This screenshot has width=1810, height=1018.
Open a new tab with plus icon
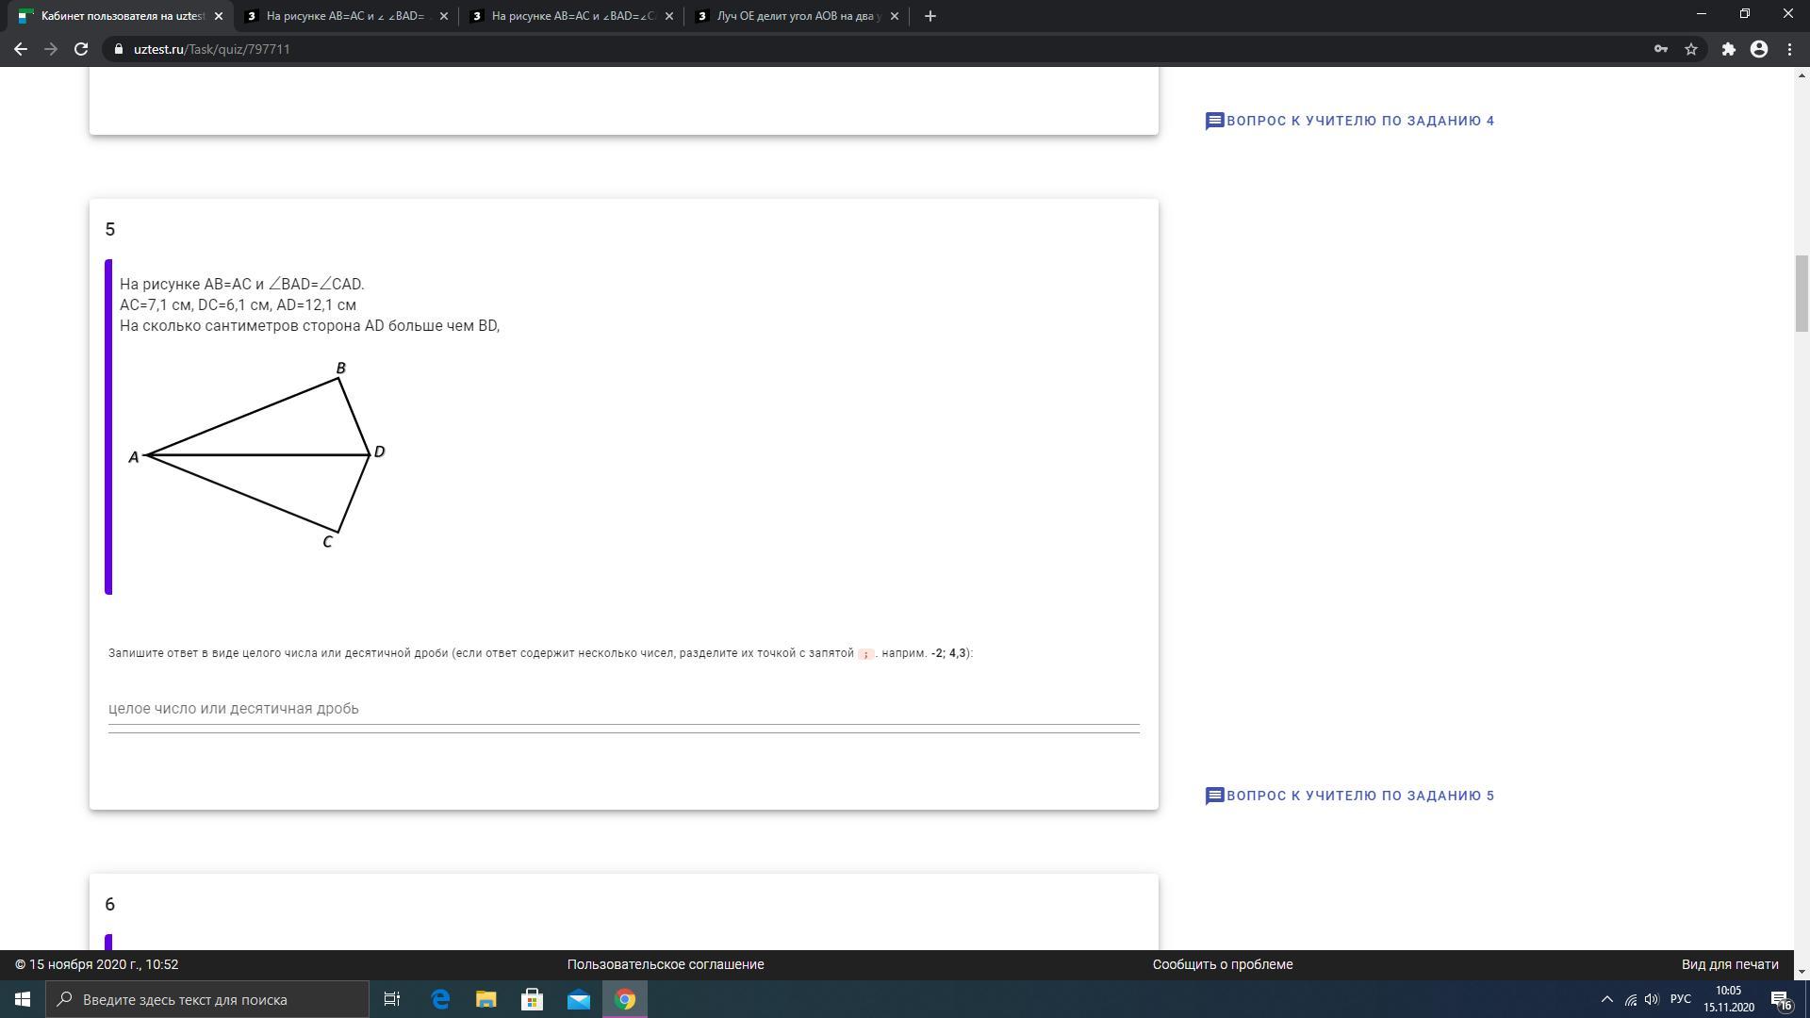pyautogui.click(x=930, y=16)
